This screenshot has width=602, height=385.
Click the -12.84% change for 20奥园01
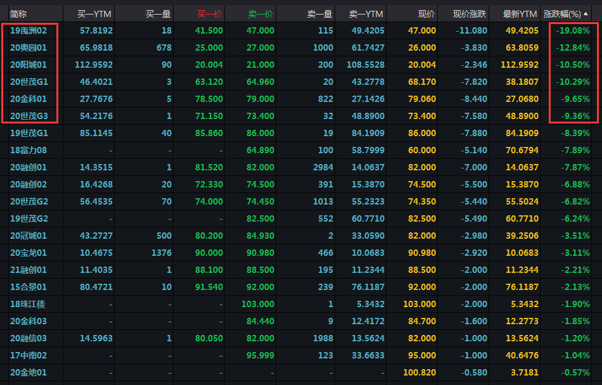coord(573,47)
